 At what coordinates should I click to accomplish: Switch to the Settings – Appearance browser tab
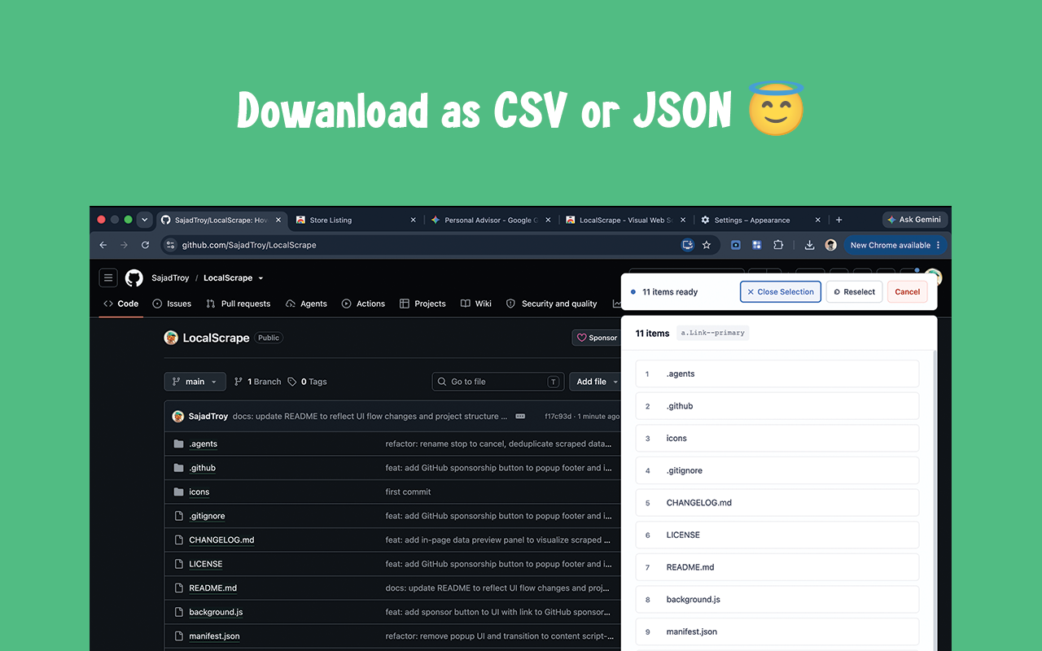click(x=760, y=220)
